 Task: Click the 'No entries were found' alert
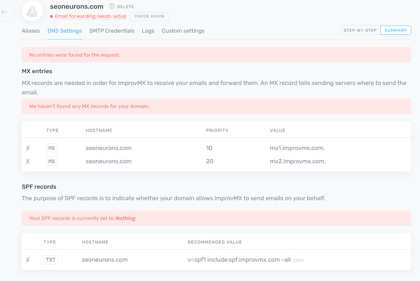tap(217, 55)
